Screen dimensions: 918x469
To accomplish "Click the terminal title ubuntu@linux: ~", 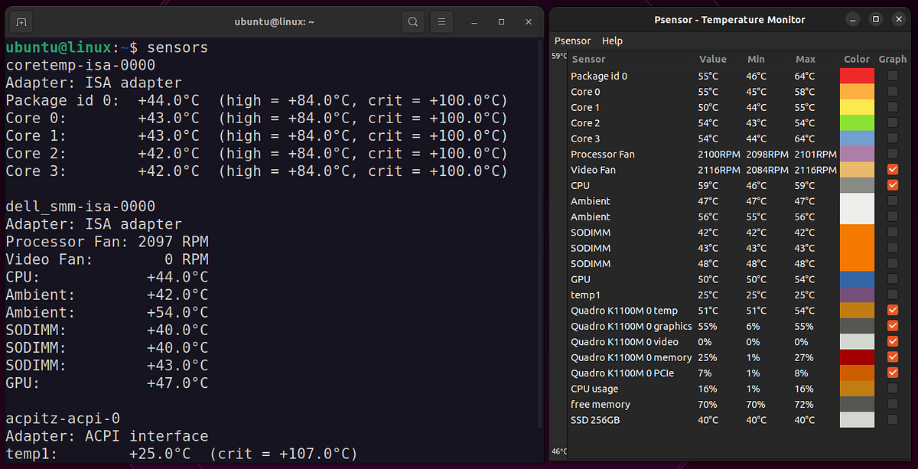I will click(x=273, y=21).
